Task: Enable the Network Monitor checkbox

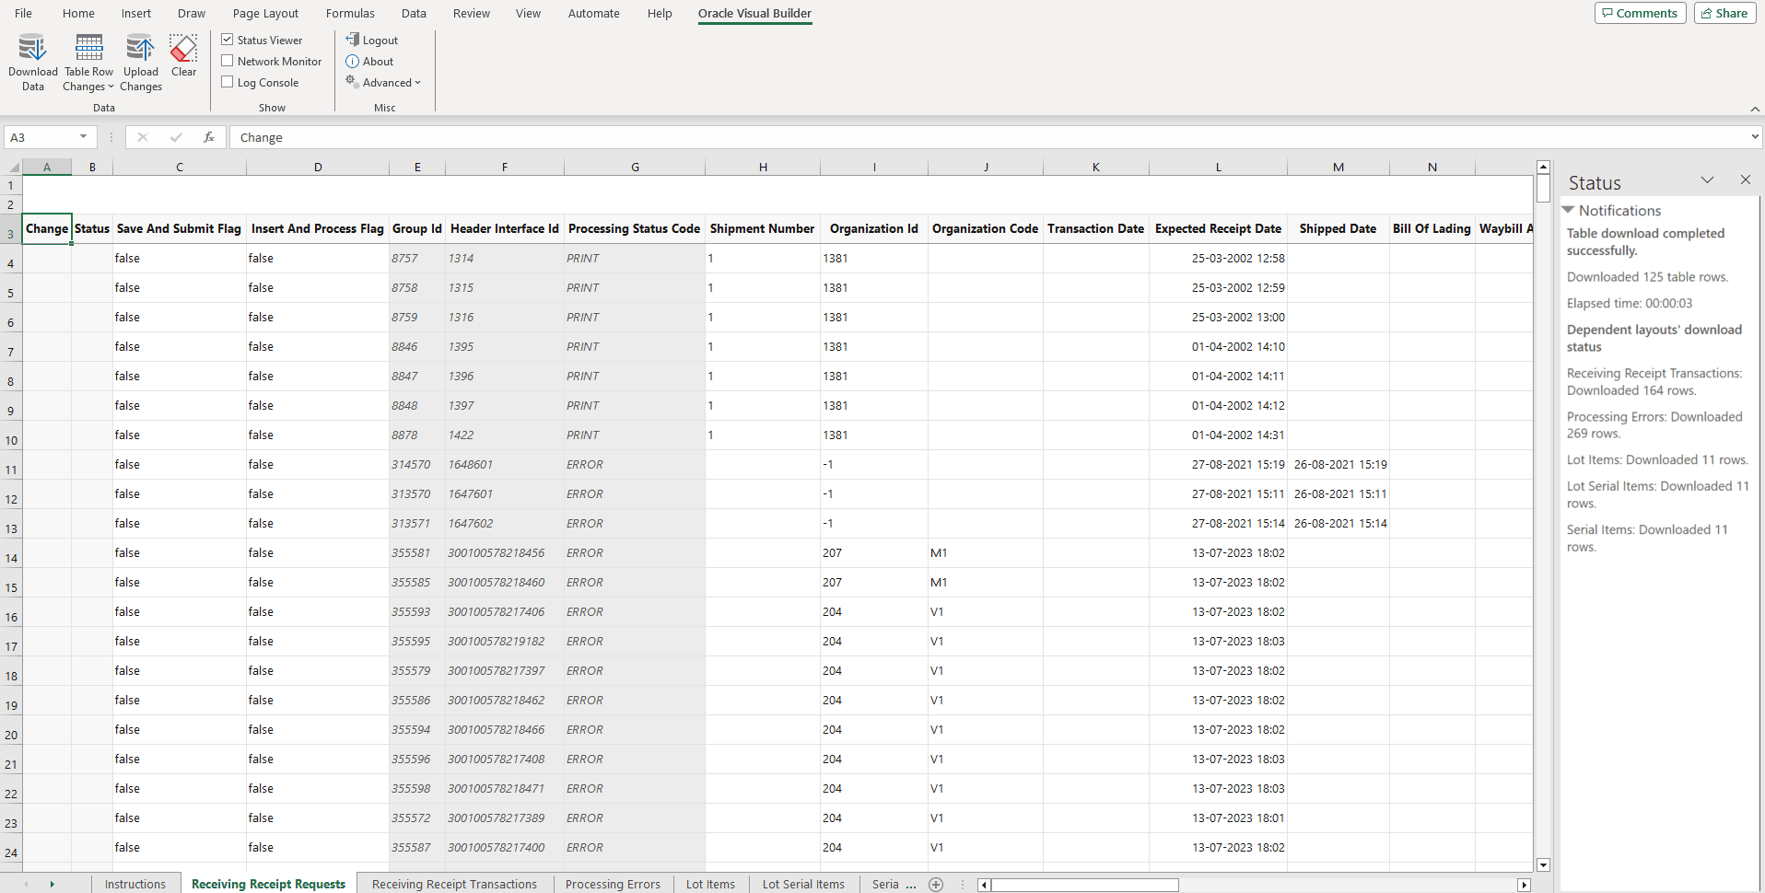Action: point(227,61)
